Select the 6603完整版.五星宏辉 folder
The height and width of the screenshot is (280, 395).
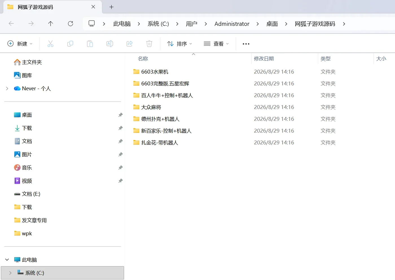coord(165,84)
